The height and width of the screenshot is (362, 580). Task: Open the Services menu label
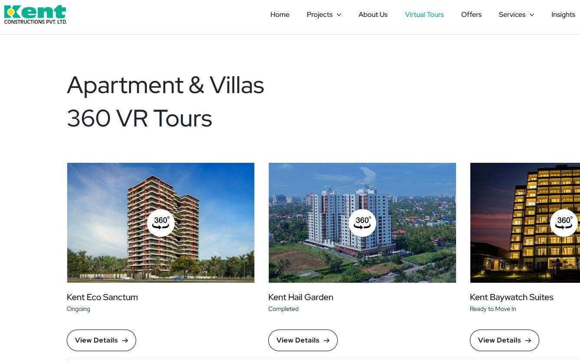point(512,15)
